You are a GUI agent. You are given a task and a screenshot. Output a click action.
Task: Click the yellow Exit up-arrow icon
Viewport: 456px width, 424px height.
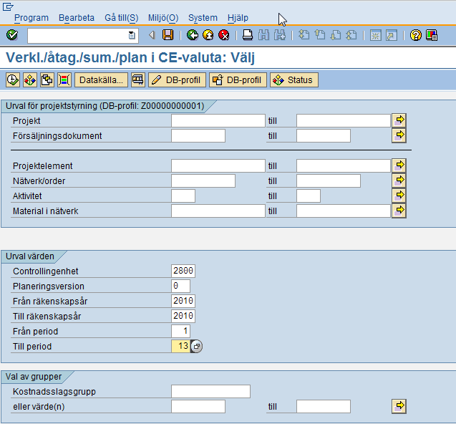point(208,35)
